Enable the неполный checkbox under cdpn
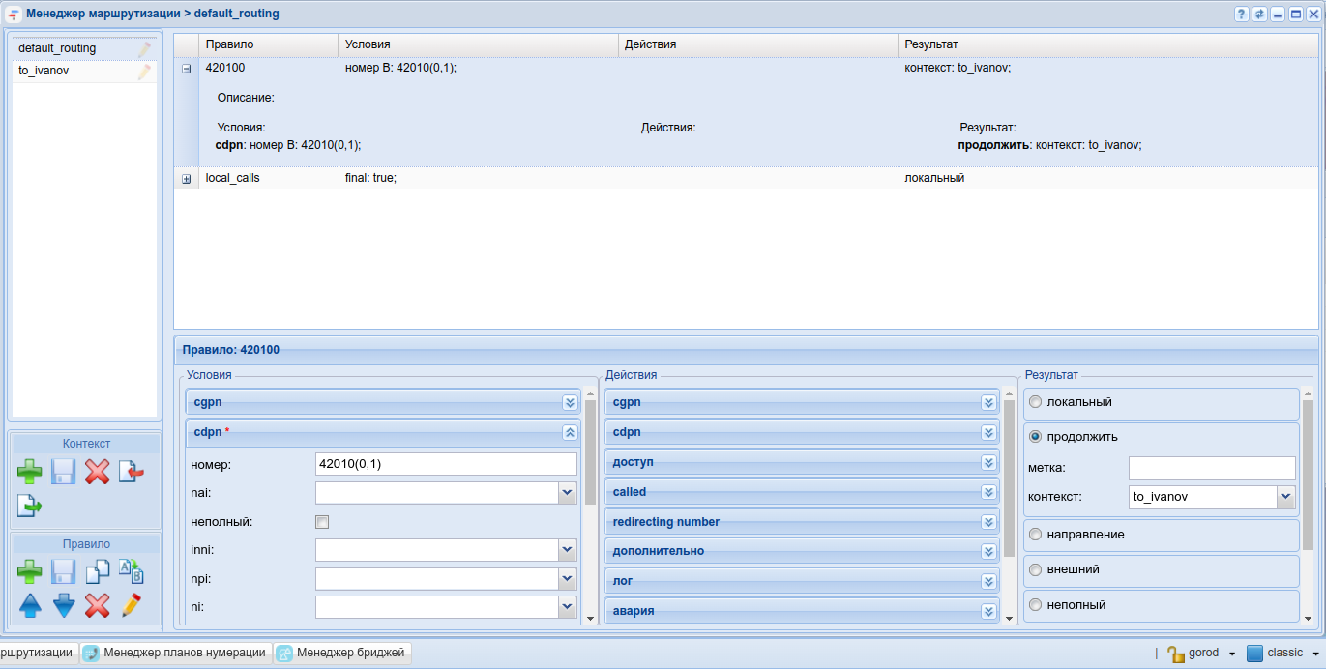This screenshot has width=1326, height=669. (x=323, y=522)
